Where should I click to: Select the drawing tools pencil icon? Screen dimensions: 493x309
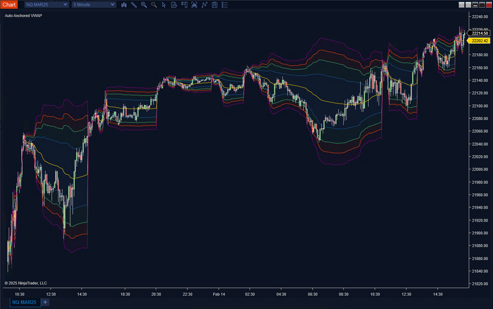click(x=134, y=4)
